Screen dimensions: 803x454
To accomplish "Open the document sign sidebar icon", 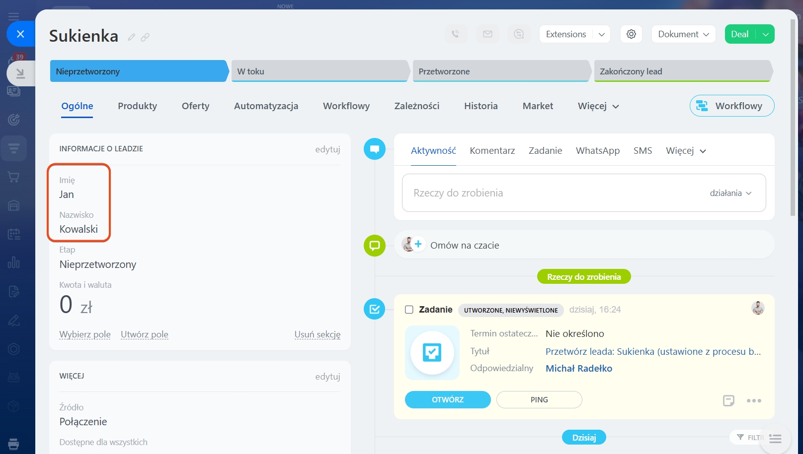I will pyautogui.click(x=14, y=291).
